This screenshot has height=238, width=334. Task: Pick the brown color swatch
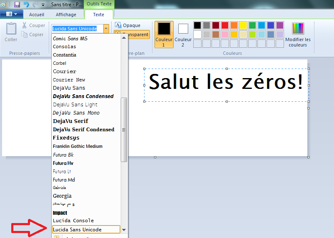(x=216, y=34)
